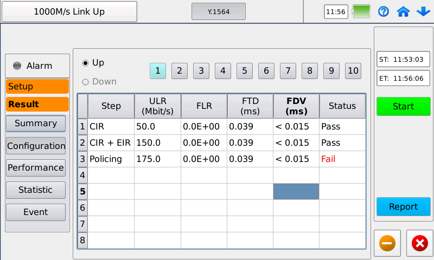Open the Statistic tab
Image resolution: width=434 pixels, height=260 pixels.
click(x=36, y=190)
